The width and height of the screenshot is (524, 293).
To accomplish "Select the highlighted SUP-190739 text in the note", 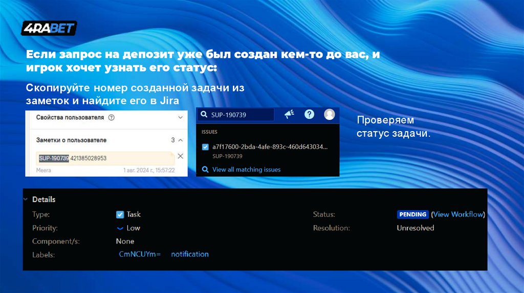I will pos(54,158).
